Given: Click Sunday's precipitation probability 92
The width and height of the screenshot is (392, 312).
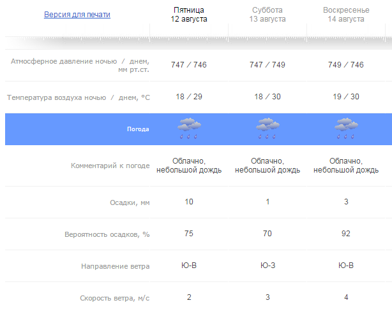Looking at the screenshot, I should pos(346,234).
